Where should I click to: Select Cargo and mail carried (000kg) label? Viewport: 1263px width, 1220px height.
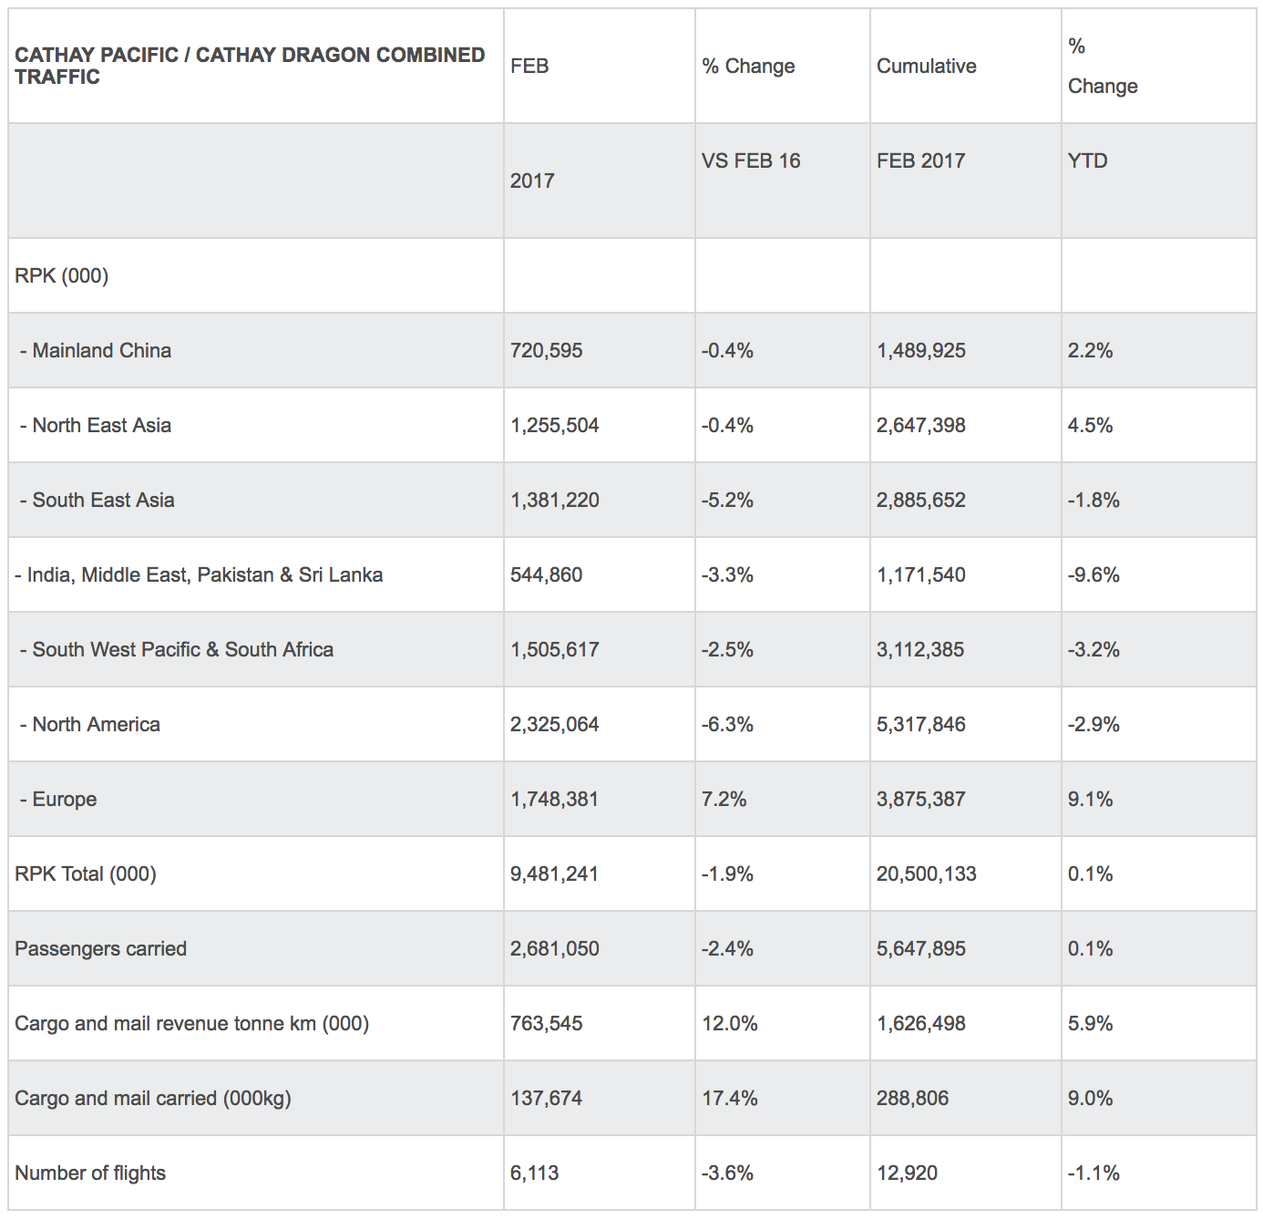click(x=153, y=1098)
